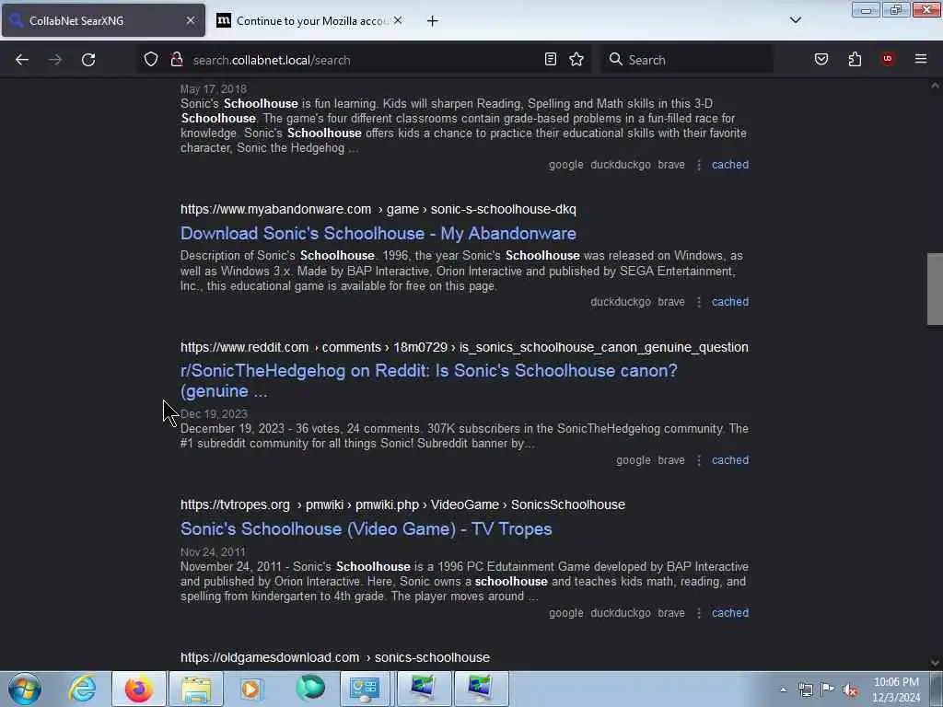
Task: Expand the list all tabs chevron
Action: tap(796, 20)
